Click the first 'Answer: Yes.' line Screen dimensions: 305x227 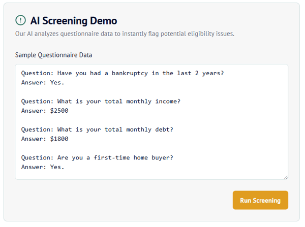click(x=43, y=83)
